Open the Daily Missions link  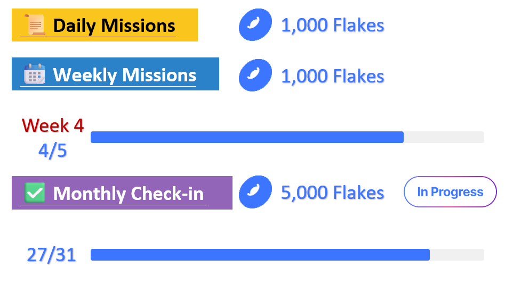coord(114,26)
